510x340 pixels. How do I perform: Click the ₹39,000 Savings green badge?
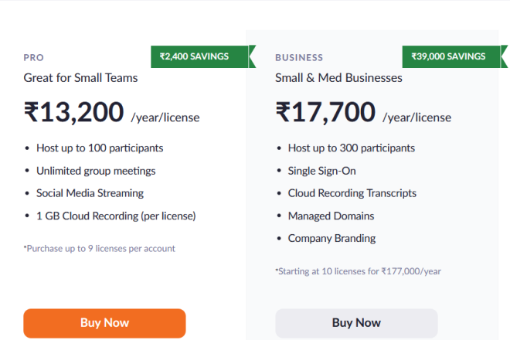click(x=450, y=56)
